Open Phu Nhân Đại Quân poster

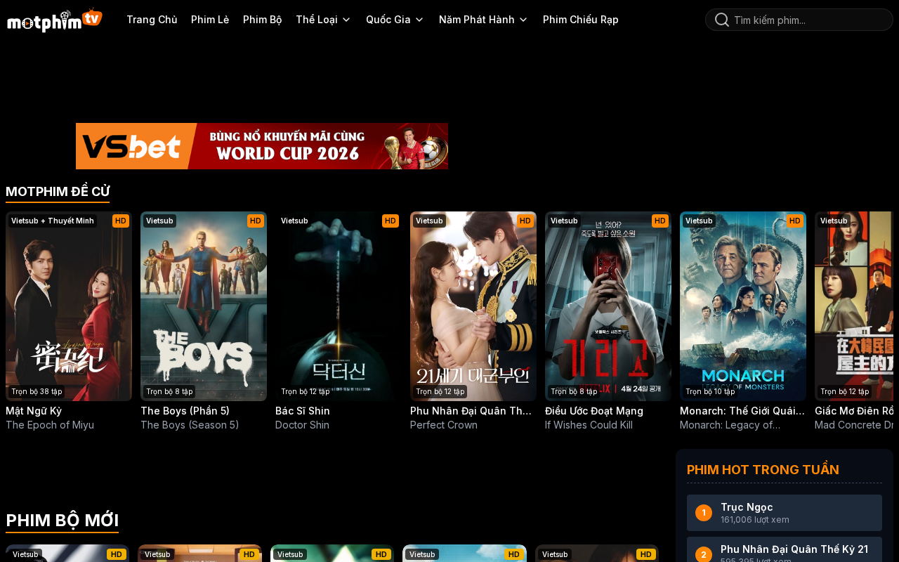point(473,306)
